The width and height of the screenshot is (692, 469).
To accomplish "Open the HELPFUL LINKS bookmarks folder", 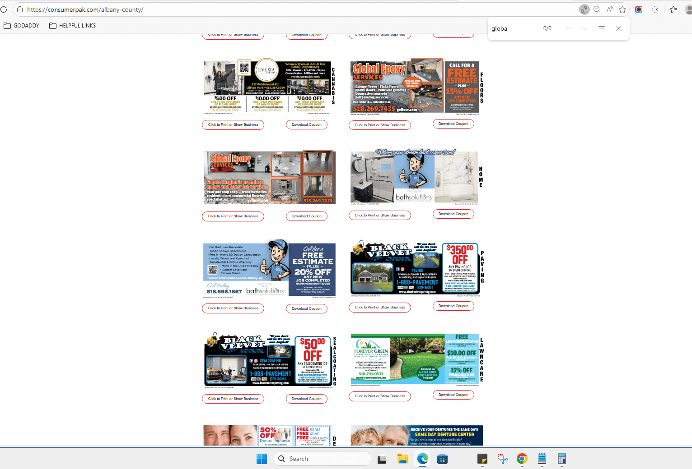I will tap(72, 26).
